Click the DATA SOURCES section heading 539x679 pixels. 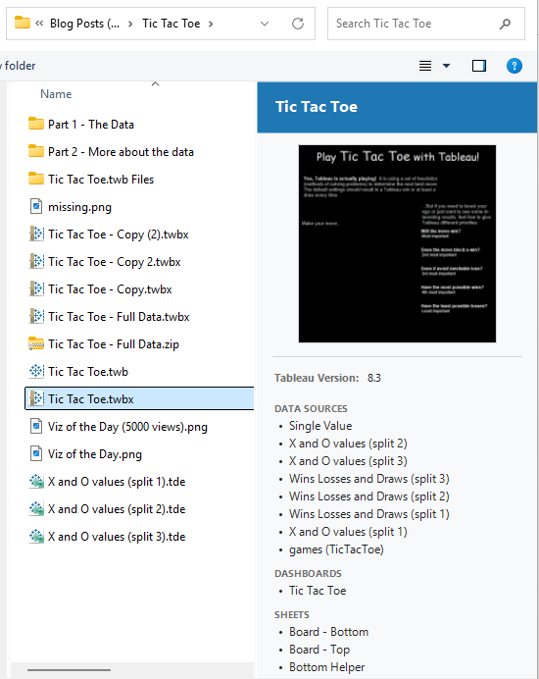tap(311, 409)
